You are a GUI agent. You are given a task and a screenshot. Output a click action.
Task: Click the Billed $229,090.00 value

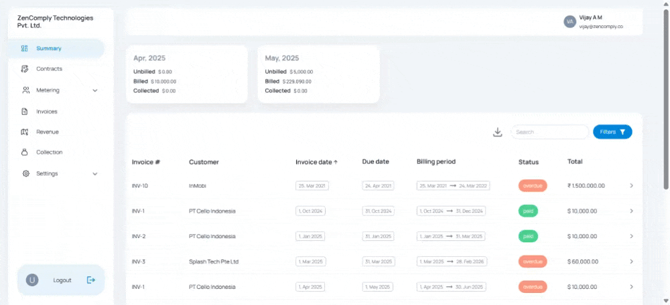(297, 82)
